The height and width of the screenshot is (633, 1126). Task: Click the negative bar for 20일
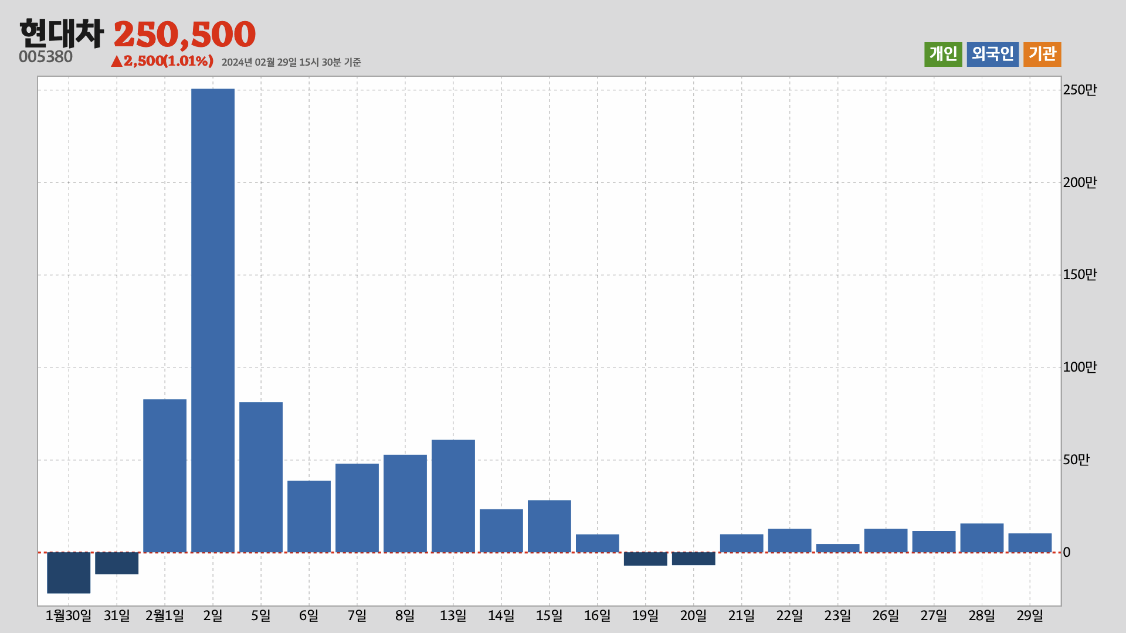point(694,559)
